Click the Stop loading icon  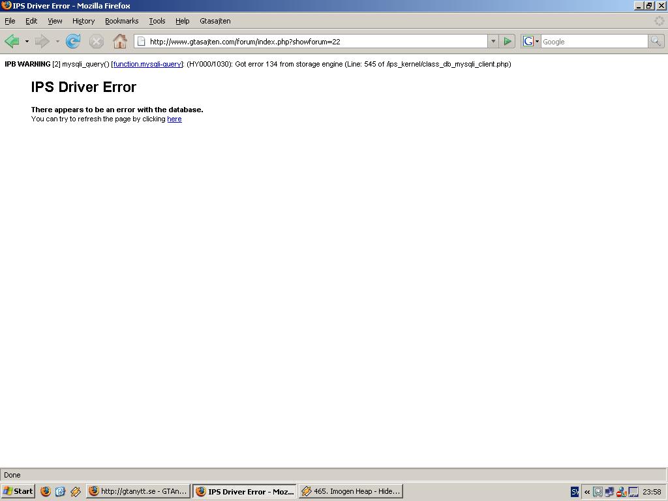pyautogui.click(x=97, y=41)
